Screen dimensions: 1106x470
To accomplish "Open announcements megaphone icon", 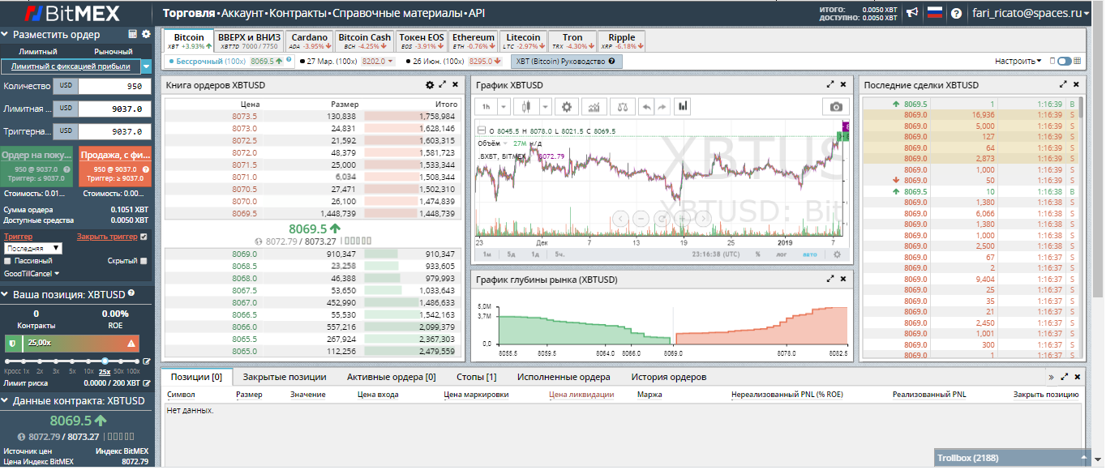I will pos(912,13).
